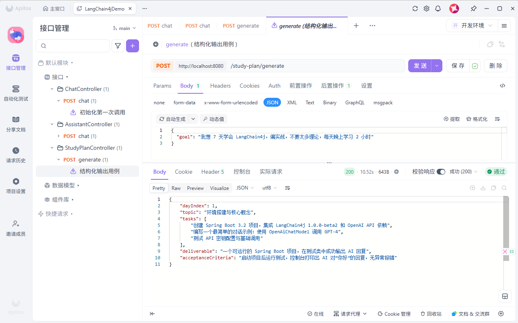This screenshot has width=518, height=323.
Task: Open the notifications bell
Action: click(x=438, y=9)
